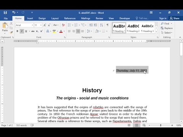The image size is (183, 137).
Task: Show paragraph marks with the pilcrow icon
Action: [108, 25]
